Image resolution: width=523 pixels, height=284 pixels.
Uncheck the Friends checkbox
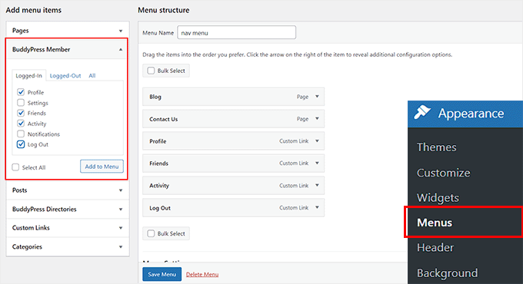21,113
